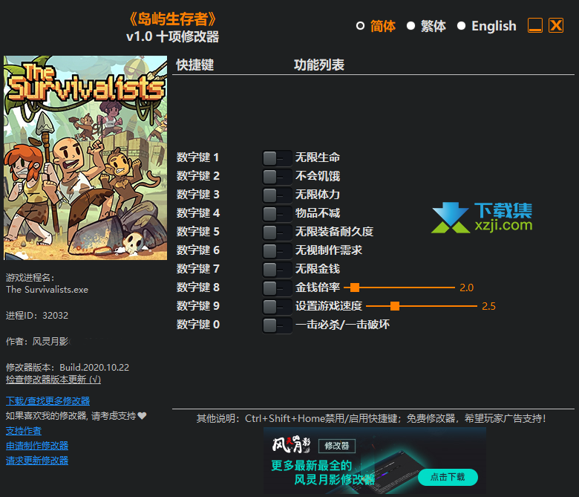Turn on 无限体力 switch
The height and width of the screenshot is (497, 579).
click(277, 195)
